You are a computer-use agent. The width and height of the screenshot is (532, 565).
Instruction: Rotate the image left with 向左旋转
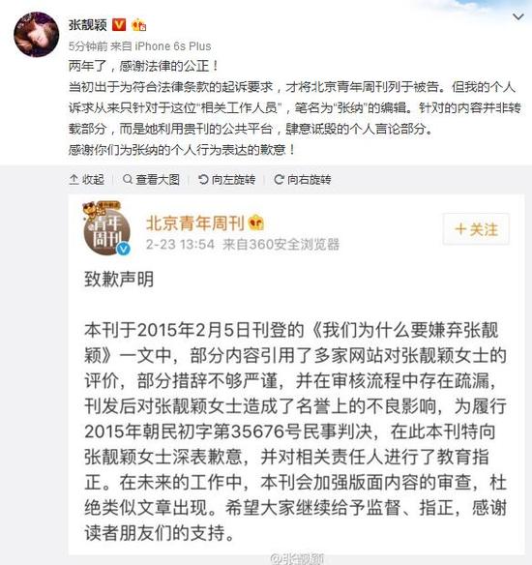(227, 179)
